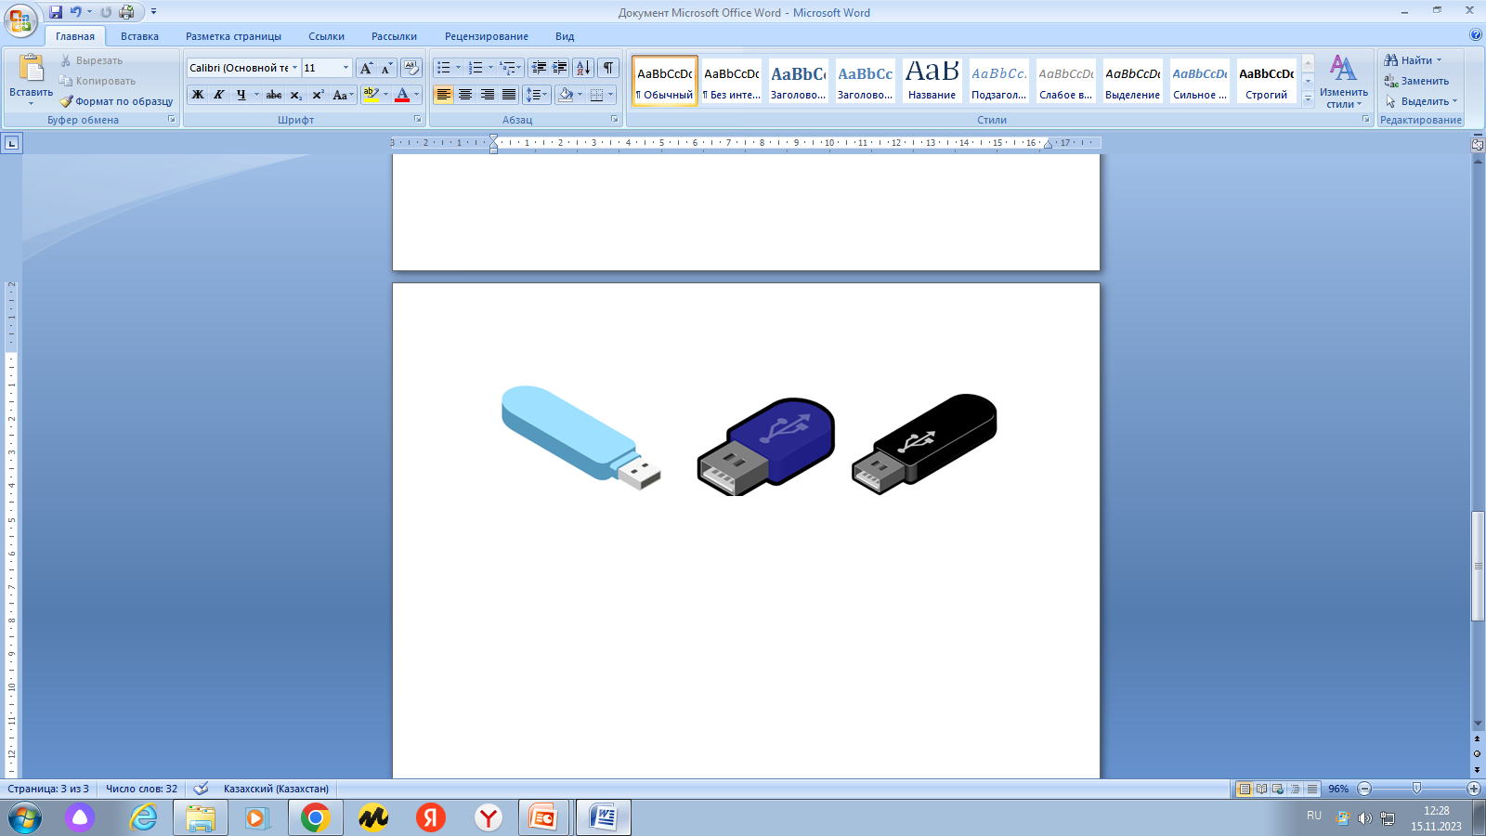
Task: Apply the text highlight color
Action: coord(371,95)
